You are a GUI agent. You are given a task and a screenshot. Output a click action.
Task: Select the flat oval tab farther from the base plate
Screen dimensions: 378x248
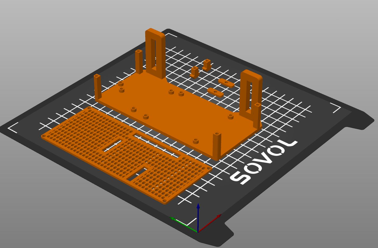pos(226,83)
